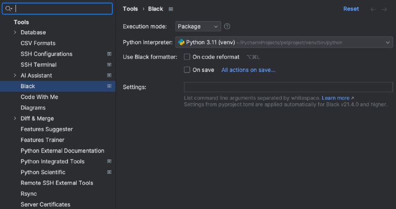The width and height of the screenshot is (396, 209).
Task: Click Black in the breadcrumb
Action: tap(155, 9)
